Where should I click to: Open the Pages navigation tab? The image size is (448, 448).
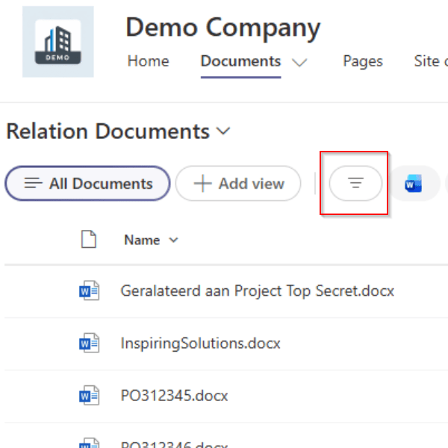point(362,61)
